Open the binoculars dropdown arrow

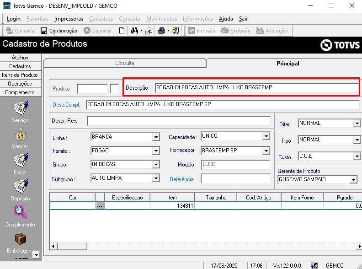(x=141, y=31)
